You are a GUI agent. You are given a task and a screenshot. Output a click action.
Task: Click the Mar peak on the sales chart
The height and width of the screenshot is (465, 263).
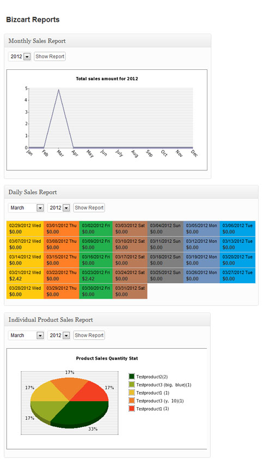coord(59,90)
